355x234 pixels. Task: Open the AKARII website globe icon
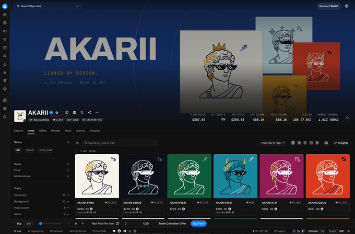(x=75, y=113)
